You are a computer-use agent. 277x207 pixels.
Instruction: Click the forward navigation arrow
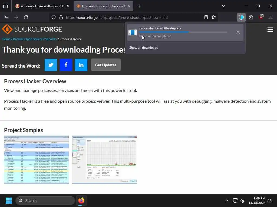[x=16, y=17]
